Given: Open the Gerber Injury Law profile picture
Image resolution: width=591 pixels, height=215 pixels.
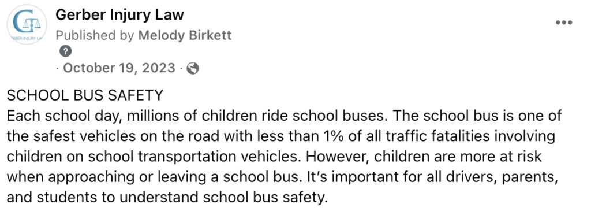Looking at the screenshot, I should pos(27,24).
